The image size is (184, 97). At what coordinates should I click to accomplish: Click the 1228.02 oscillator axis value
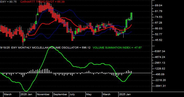click(160, 69)
